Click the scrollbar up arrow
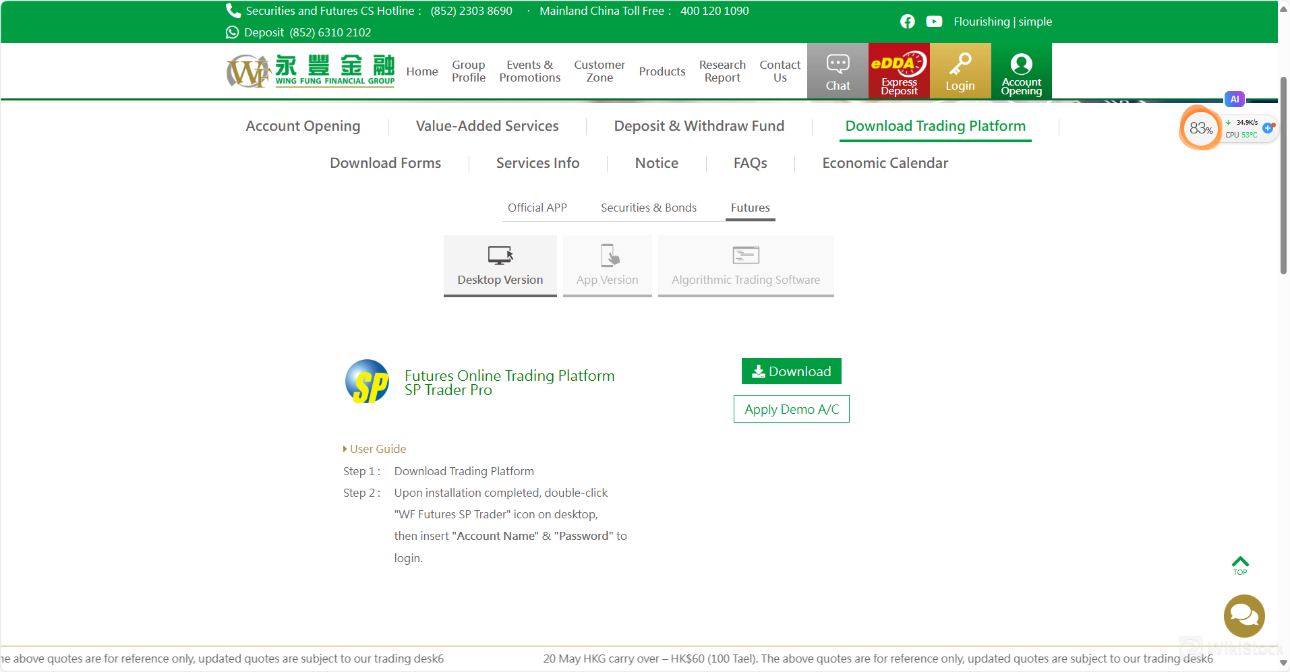 (x=1284, y=8)
